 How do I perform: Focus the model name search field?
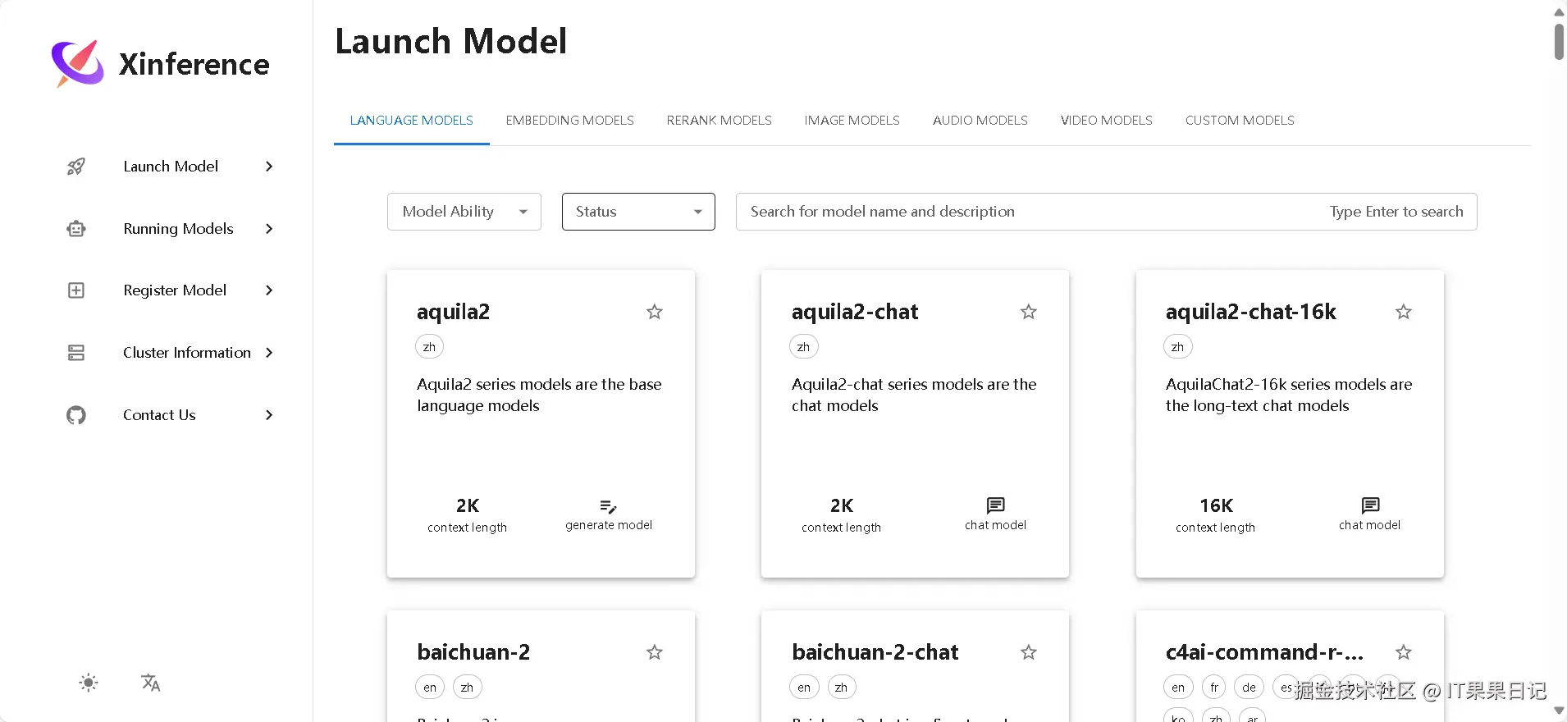pos(1106,212)
